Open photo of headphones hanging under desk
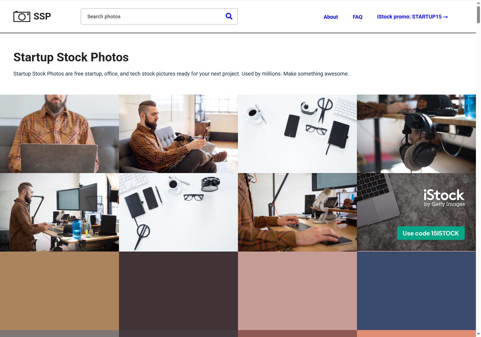This screenshot has height=337, width=481. [x=416, y=134]
